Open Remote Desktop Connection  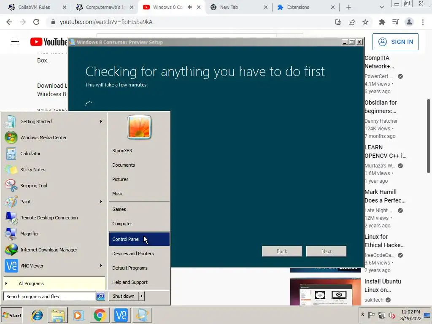coord(54,218)
